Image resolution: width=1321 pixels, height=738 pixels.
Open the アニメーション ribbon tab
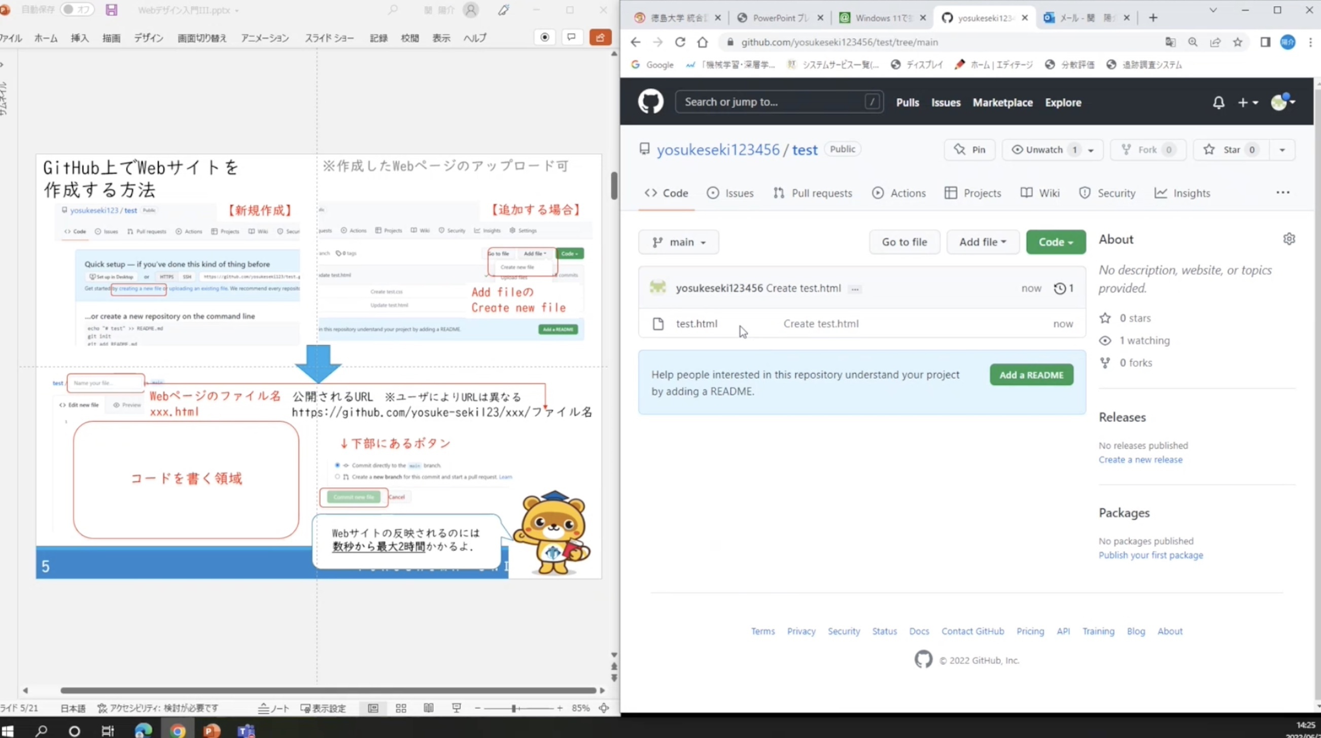[265, 38]
